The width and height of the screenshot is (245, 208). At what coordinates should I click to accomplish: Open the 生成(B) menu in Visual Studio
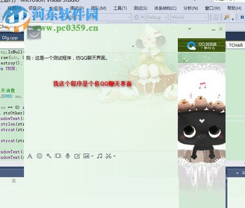click(x=56, y=8)
